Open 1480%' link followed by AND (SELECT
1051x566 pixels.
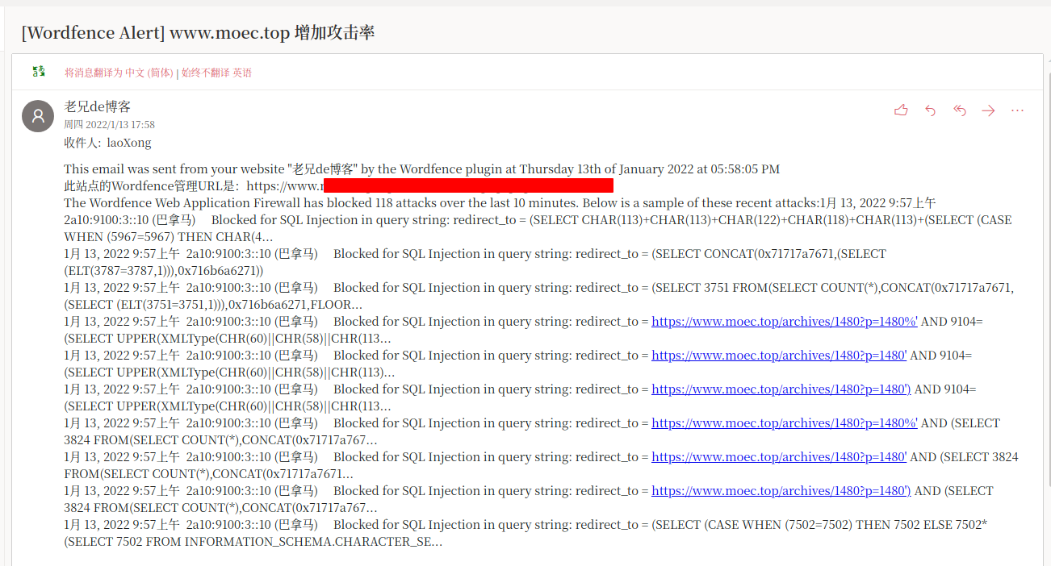pyautogui.click(x=784, y=423)
